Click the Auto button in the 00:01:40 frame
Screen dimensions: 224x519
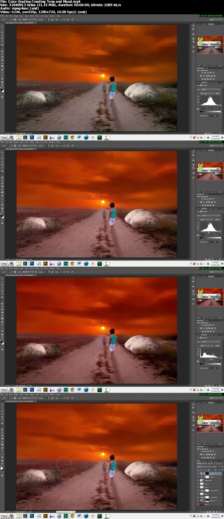pyautogui.click(x=217, y=220)
